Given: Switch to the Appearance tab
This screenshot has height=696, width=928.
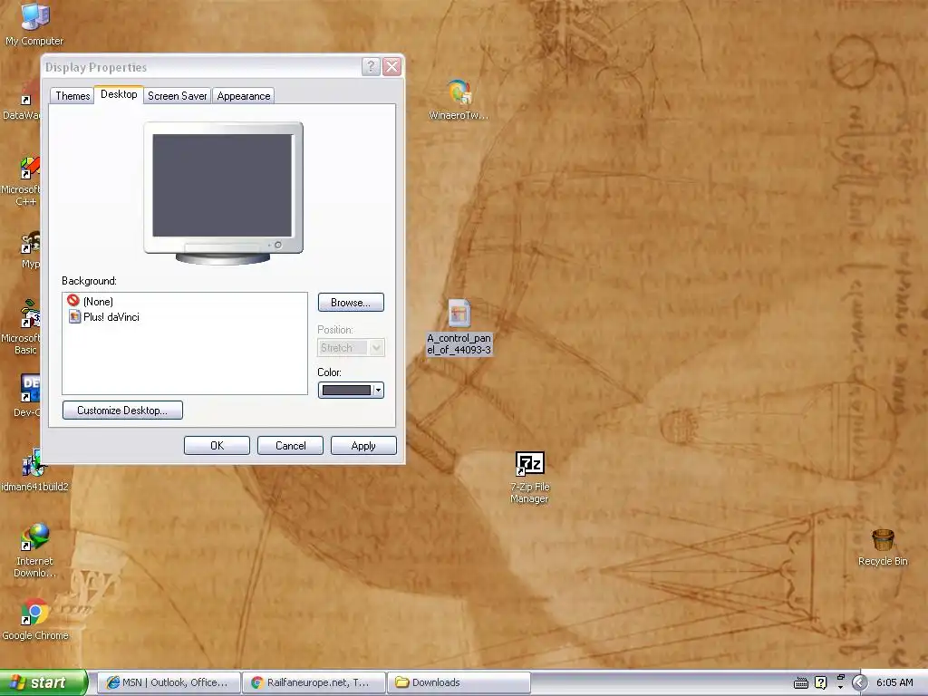Looking at the screenshot, I should pyautogui.click(x=243, y=96).
